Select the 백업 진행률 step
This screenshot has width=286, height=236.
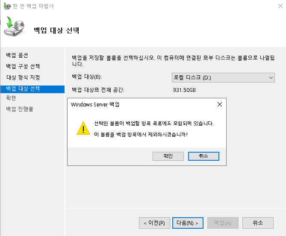(20, 109)
